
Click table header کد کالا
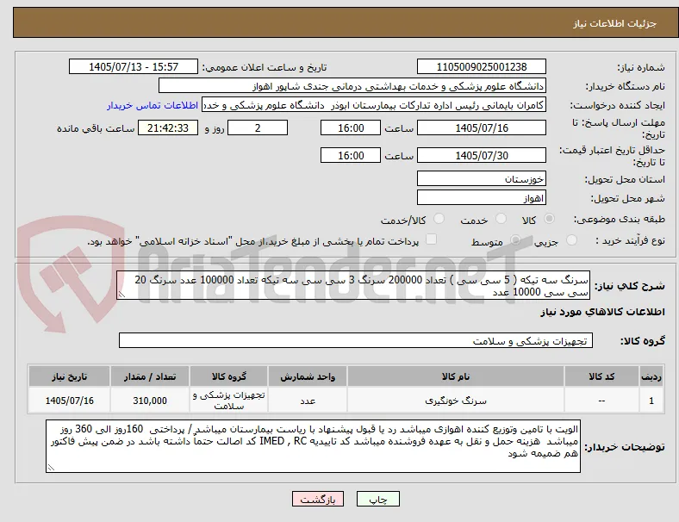[x=601, y=376]
